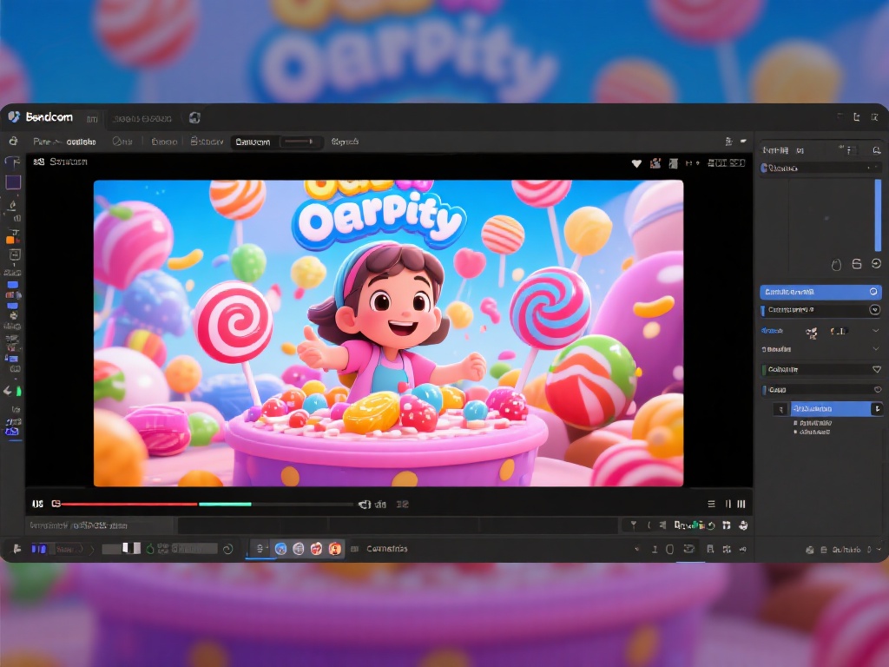Expand the chevron on the blue-labeled properties row
The height and width of the screenshot is (667, 889).
click(875, 331)
